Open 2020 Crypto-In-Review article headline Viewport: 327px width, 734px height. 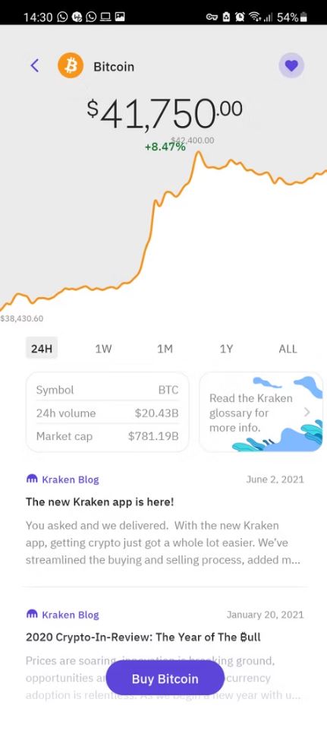point(143,637)
